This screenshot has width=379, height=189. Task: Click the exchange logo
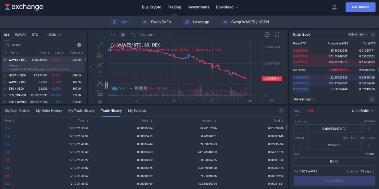click(x=24, y=7)
